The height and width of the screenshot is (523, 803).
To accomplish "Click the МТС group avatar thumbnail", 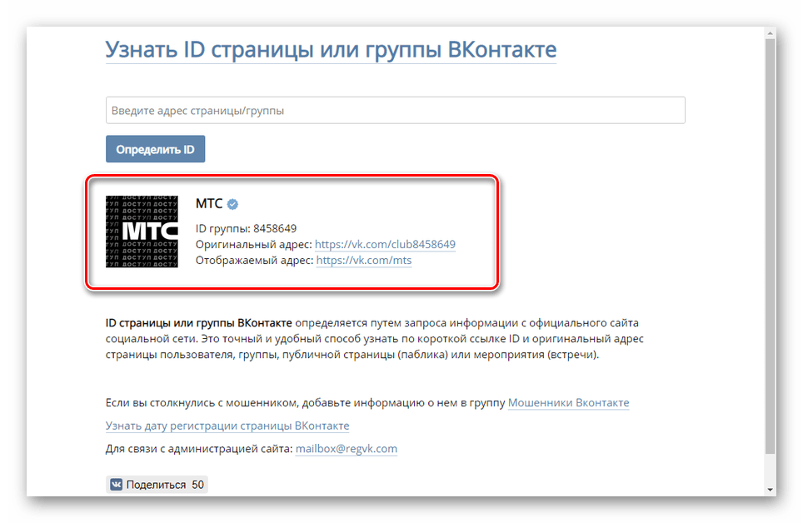I will pos(142,232).
